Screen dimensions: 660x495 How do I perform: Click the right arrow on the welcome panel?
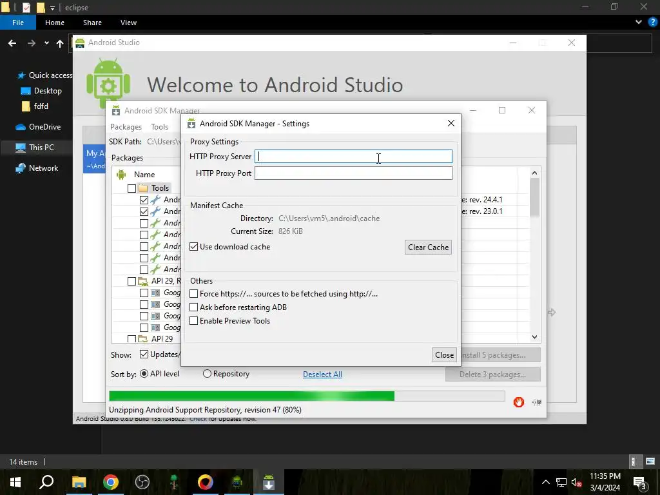click(552, 313)
